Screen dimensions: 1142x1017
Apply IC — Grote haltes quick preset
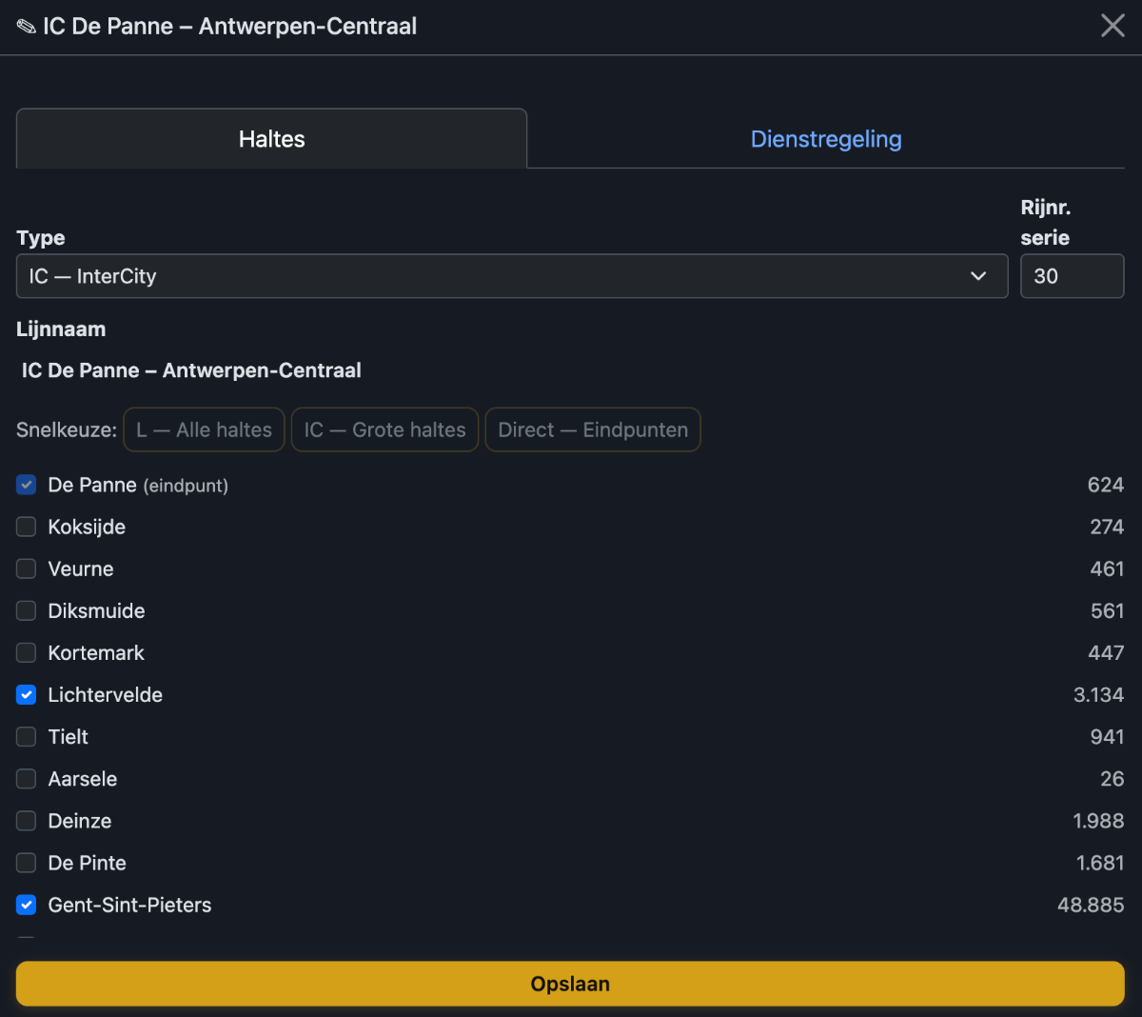point(384,429)
